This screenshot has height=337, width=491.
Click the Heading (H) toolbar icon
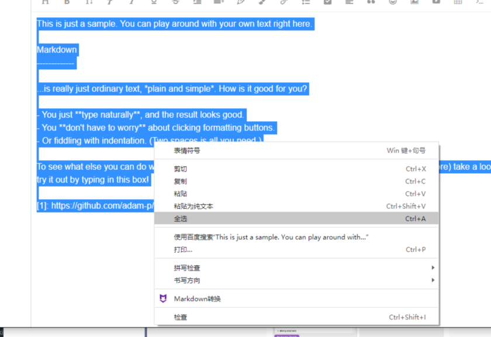tap(45, 2)
